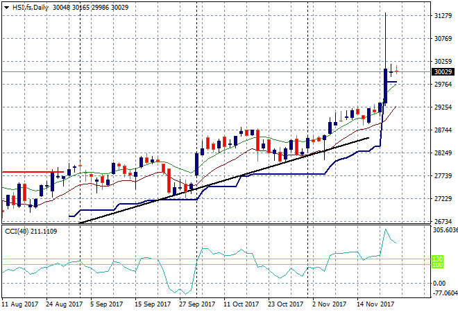The image size is (458, 312).
Task: Click the triangle arrow beside HSI,fs,Daily
Action: pos(7,8)
